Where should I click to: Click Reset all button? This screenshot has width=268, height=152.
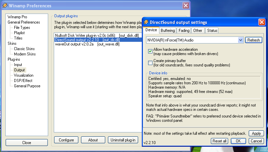point(220,141)
